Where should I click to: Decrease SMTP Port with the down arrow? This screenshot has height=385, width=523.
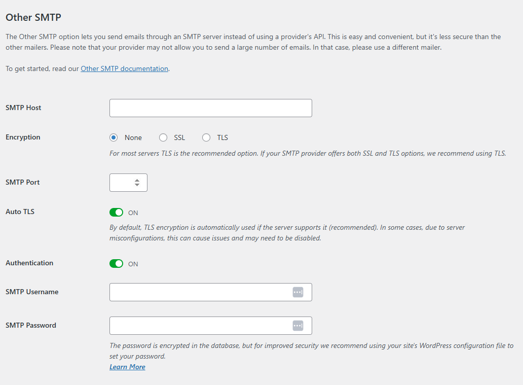(x=137, y=185)
